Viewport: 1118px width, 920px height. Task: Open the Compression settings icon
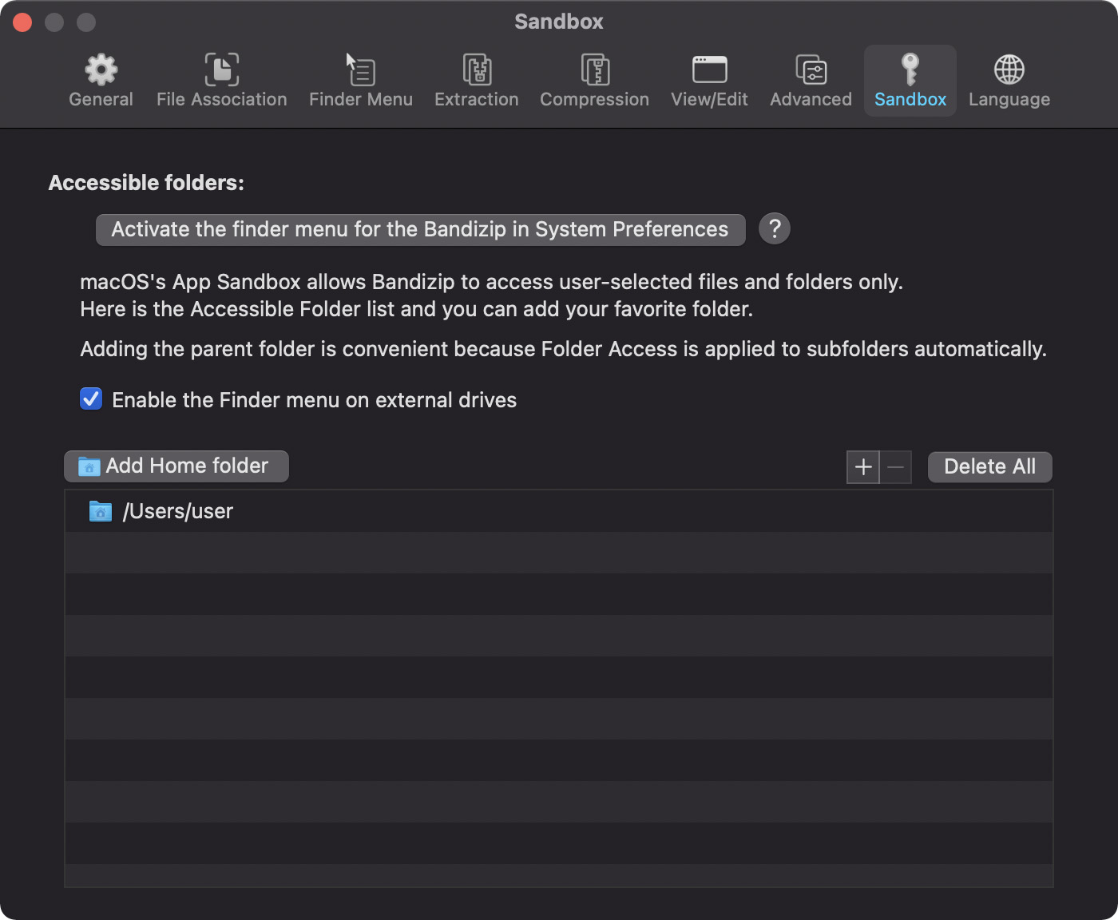pyautogui.click(x=594, y=70)
